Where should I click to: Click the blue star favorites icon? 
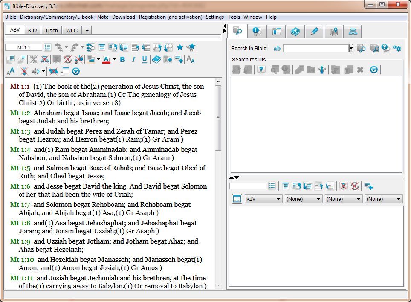[180, 47]
